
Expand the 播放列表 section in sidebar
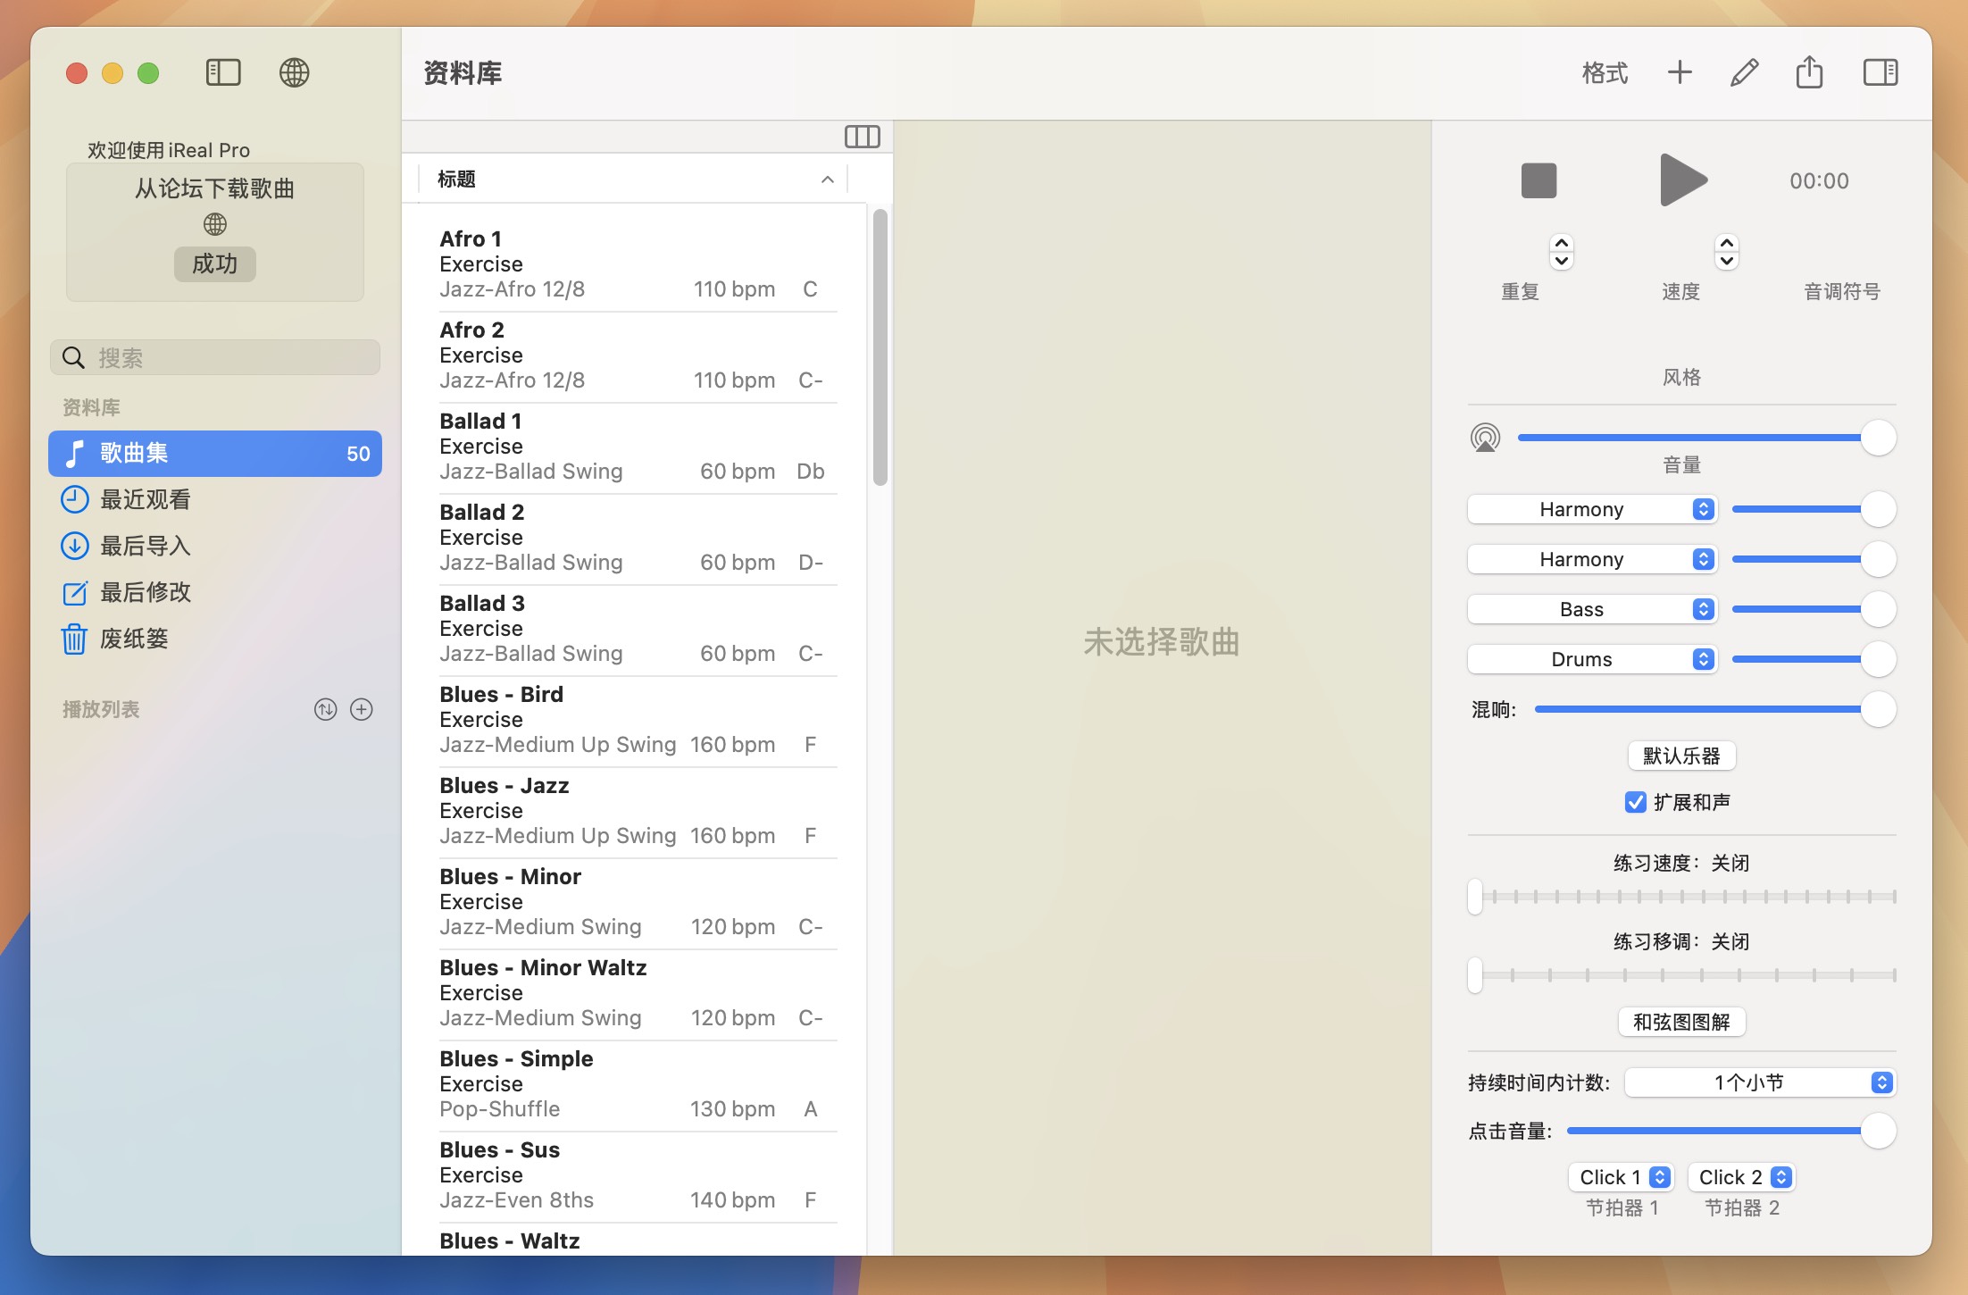click(98, 706)
